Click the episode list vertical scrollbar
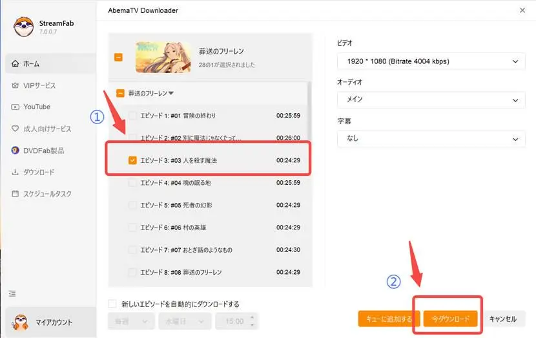The height and width of the screenshot is (338, 536). tap(309, 112)
